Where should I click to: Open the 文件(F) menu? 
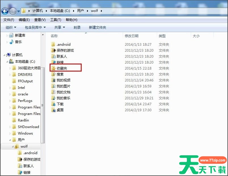click(x=9, y=20)
